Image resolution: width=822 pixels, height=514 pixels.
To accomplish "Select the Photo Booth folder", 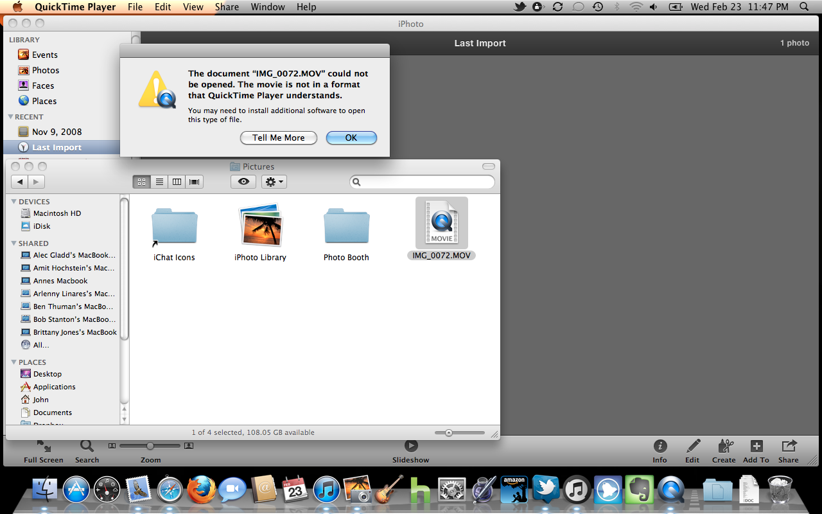I will [346, 234].
